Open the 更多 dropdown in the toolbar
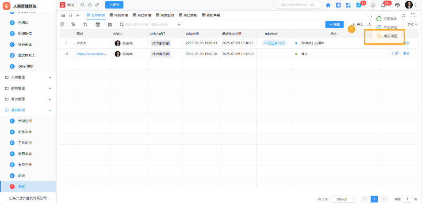The height and width of the screenshot is (204, 422). coord(413,24)
